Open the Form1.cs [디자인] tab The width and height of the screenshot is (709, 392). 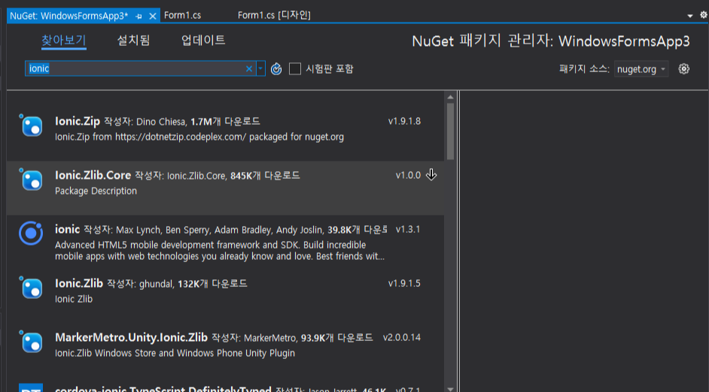pyautogui.click(x=274, y=15)
